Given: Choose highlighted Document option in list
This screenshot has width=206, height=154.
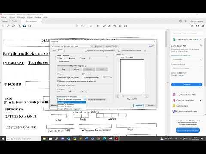Looking at the screenshot, I should [72, 102].
